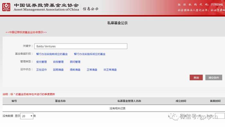Select 暂行办法实施后成立的基金 filter

90,54
